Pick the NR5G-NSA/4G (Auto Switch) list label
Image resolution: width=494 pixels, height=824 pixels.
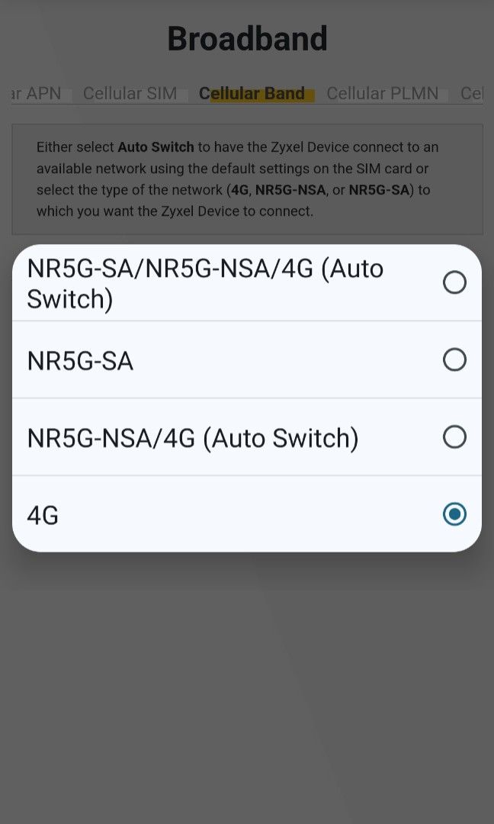[x=192, y=438]
